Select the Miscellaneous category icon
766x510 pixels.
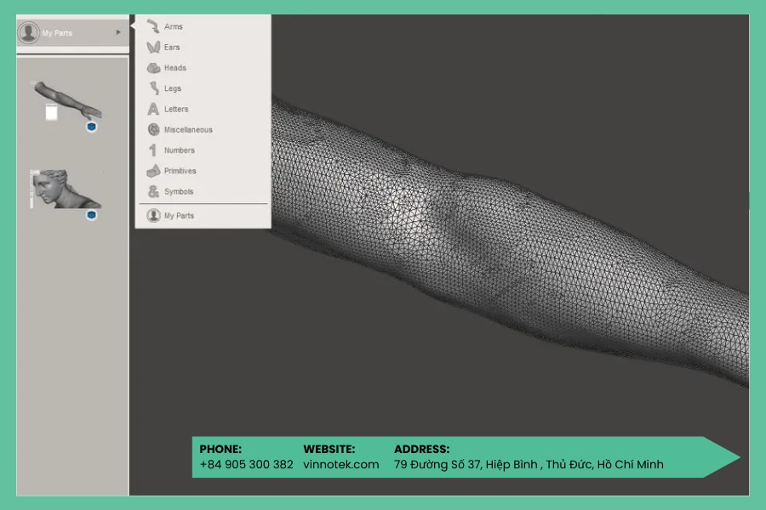pyautogui.click(x=154, y=129)
